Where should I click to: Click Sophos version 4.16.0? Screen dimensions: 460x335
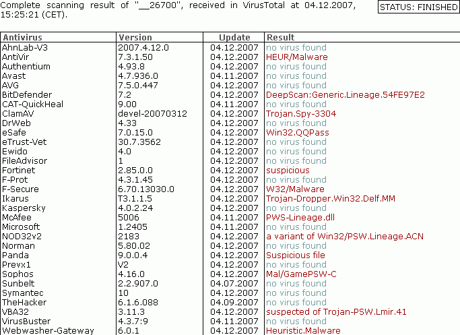click(x=131, y=274)
